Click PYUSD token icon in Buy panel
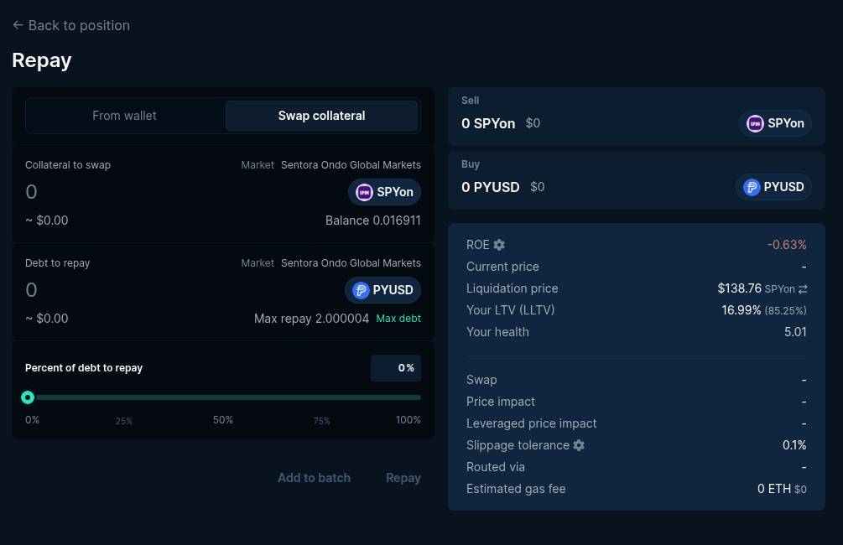The width and height of the screenshot is (843, 545). [x=752, y=187]
